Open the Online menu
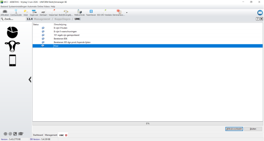The width and height of the screenshot is (264, 141). point(40,7)
